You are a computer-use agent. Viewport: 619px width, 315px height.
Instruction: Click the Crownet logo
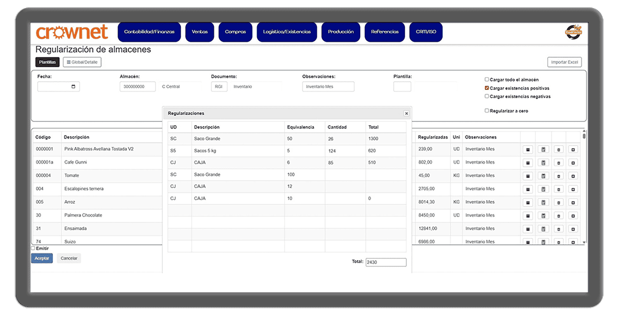(x=72, y=32)
